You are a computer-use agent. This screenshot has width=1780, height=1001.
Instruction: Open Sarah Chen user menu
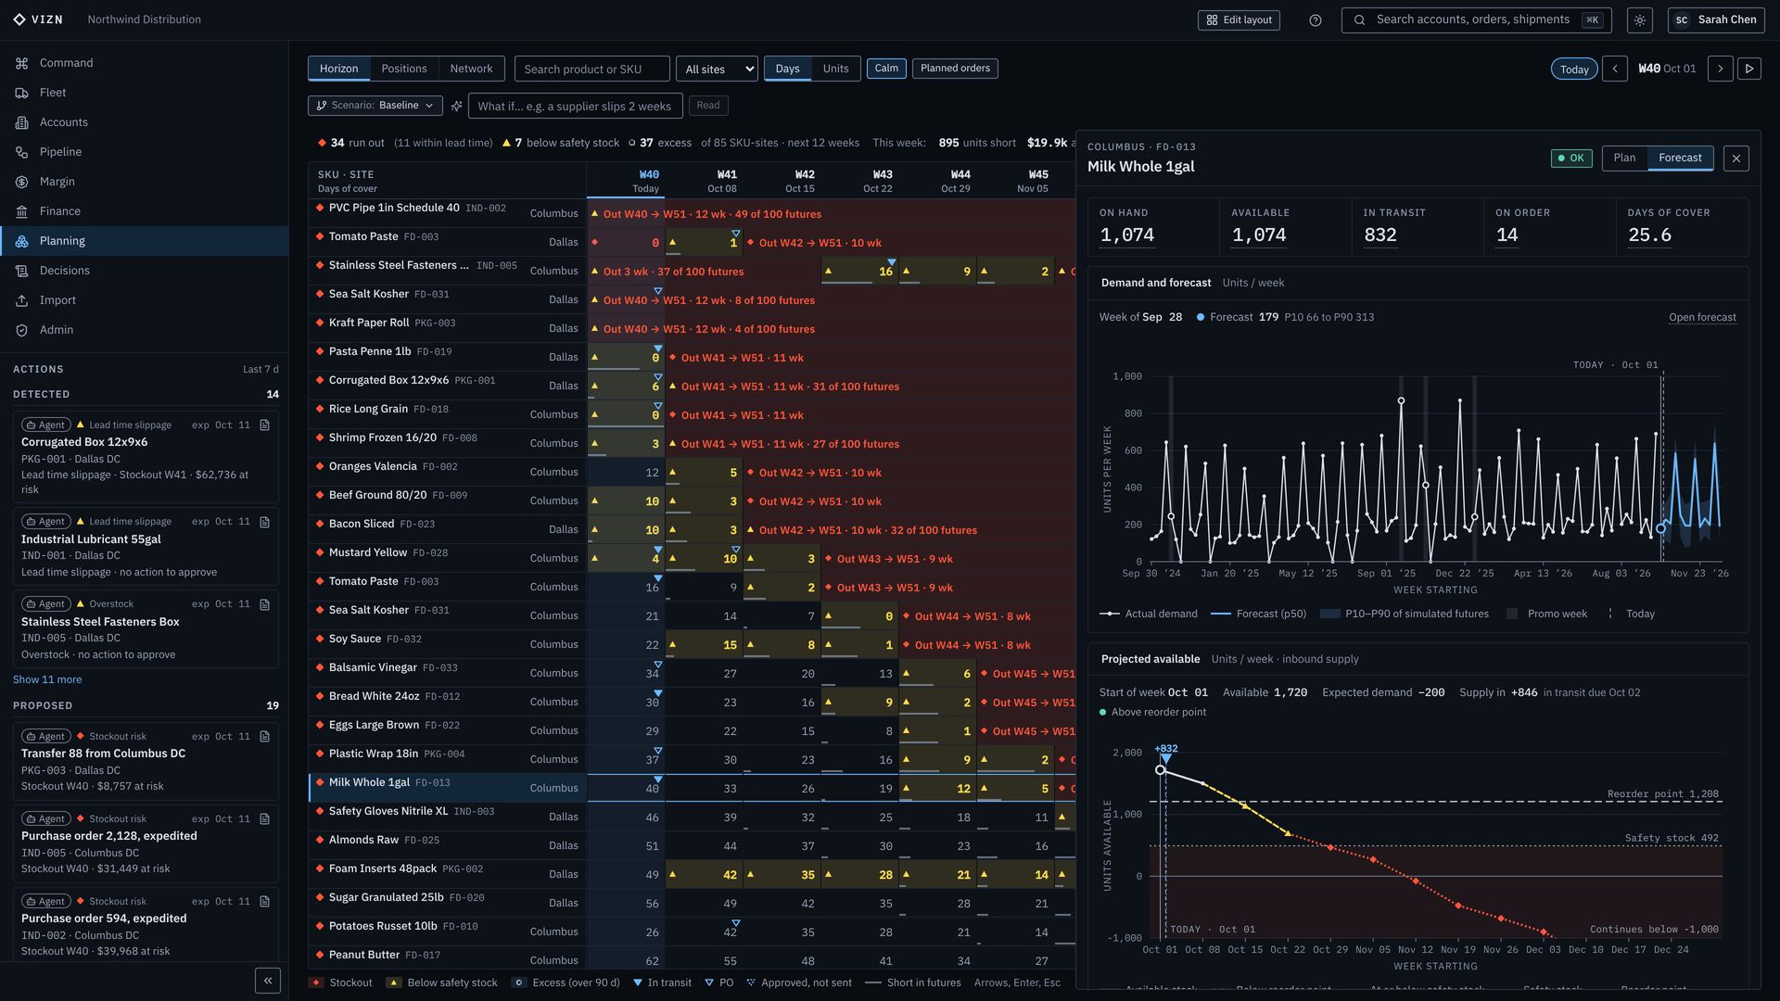(x=1715, y=20)
